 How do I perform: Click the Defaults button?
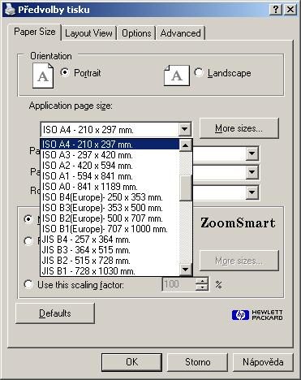(x=55, y=313)
